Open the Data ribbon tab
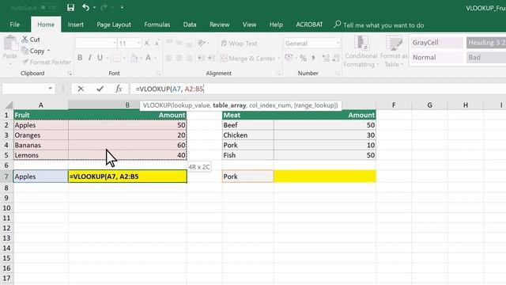The height and width of the screenshot is (285, 506). (190, 25)
